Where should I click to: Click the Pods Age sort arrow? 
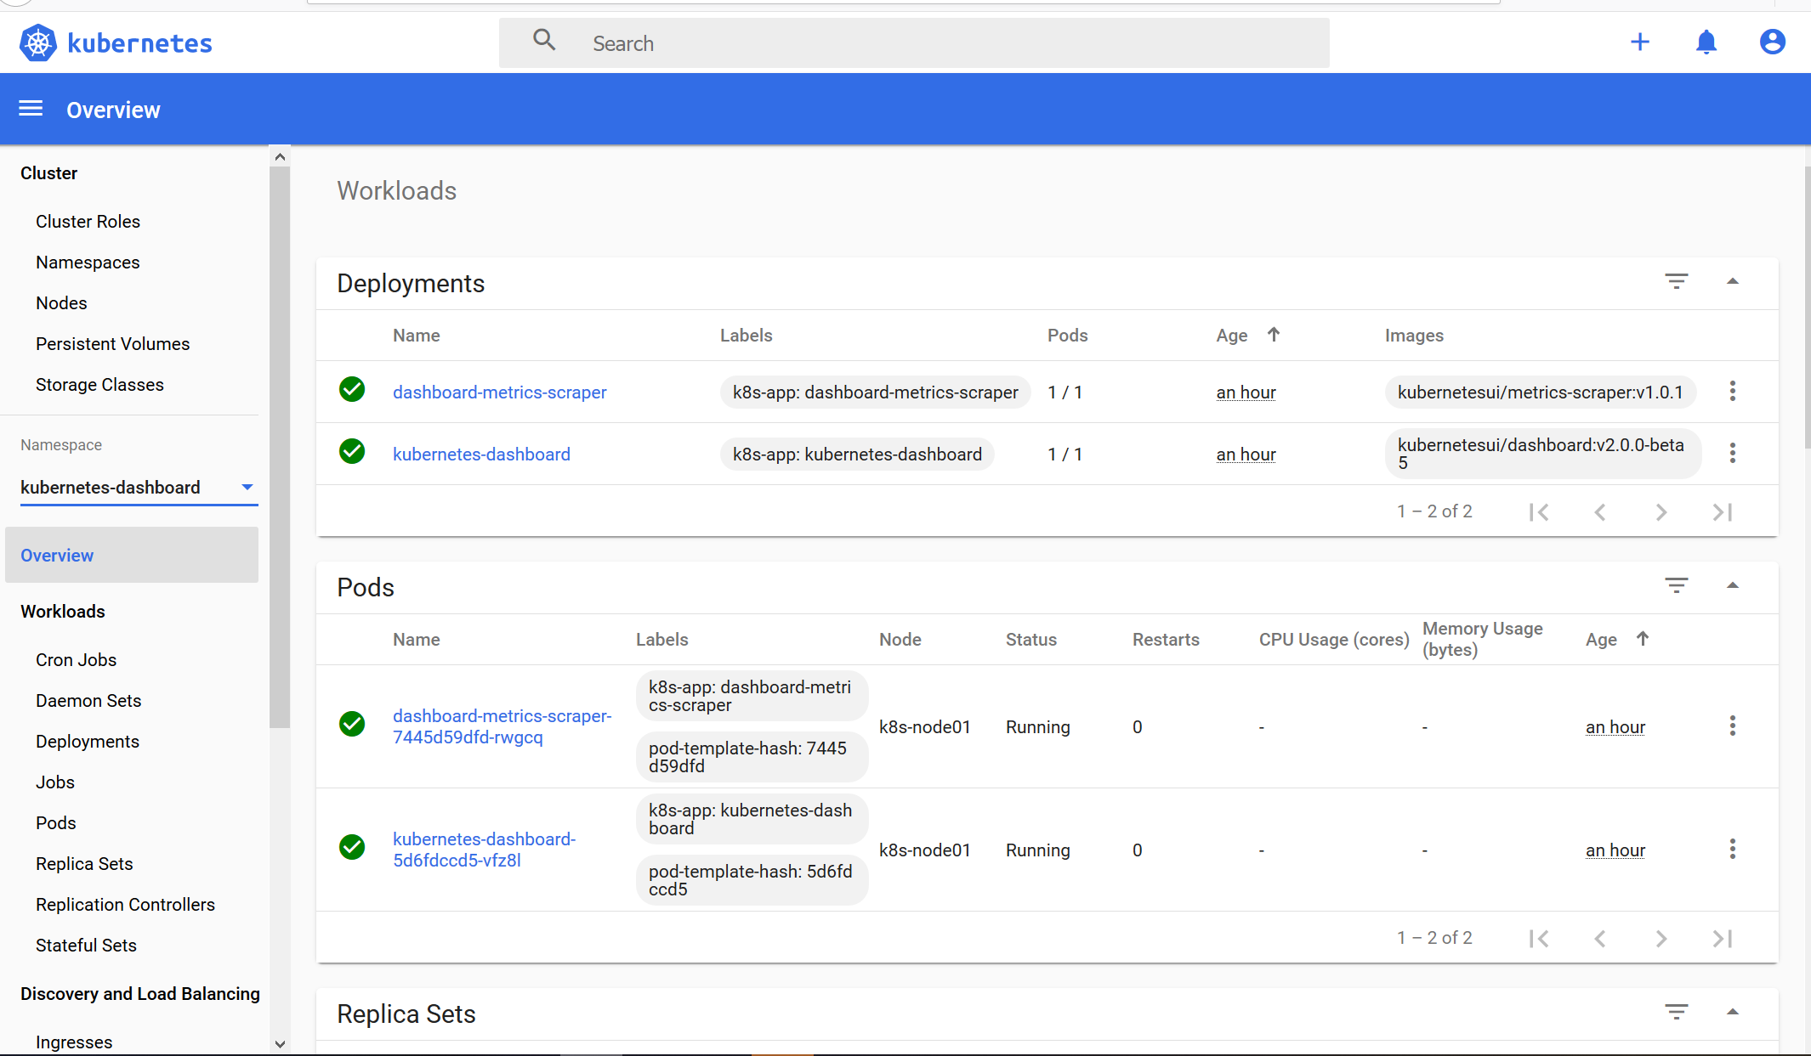(x=1643, y=639)
